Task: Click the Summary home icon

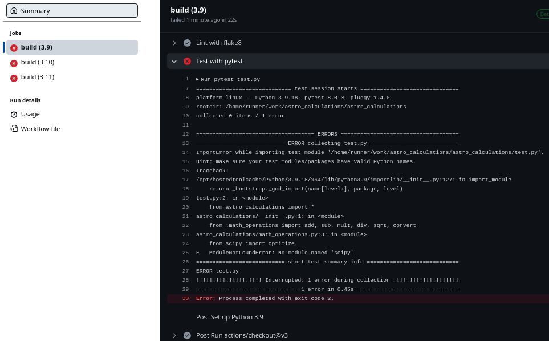Action: click(x=14, y=10)
